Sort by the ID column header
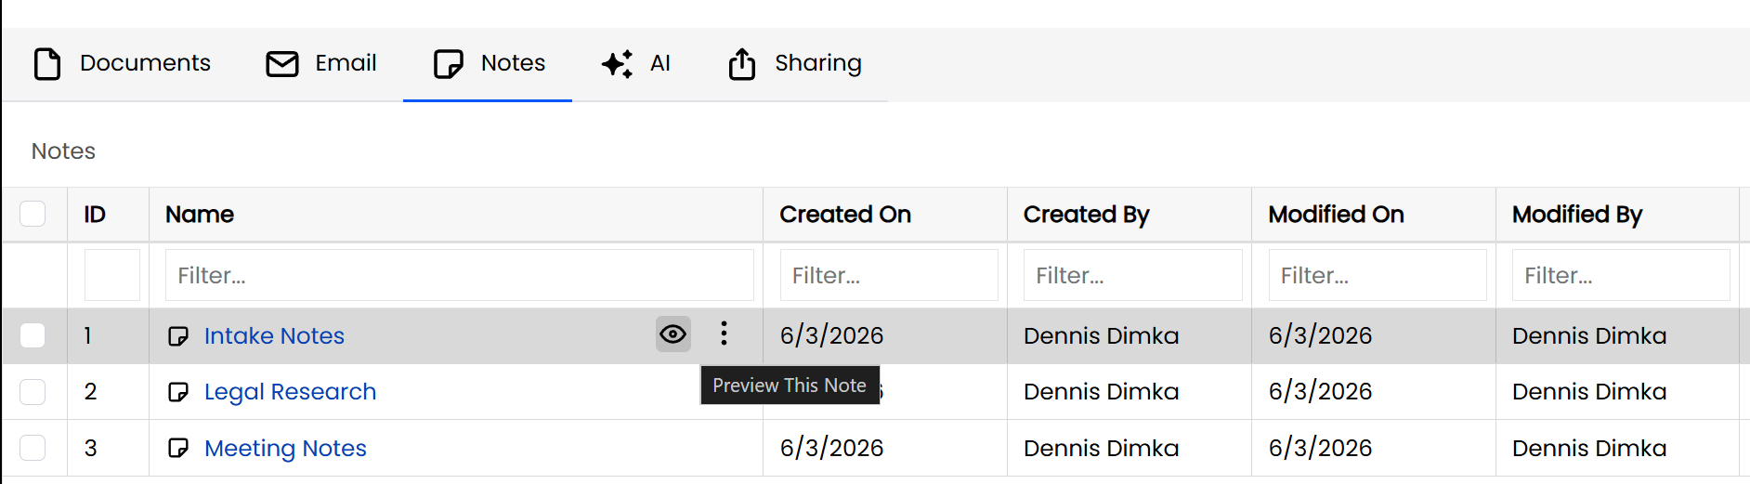This screenshot has width=1750, height=484. point(95,215)
